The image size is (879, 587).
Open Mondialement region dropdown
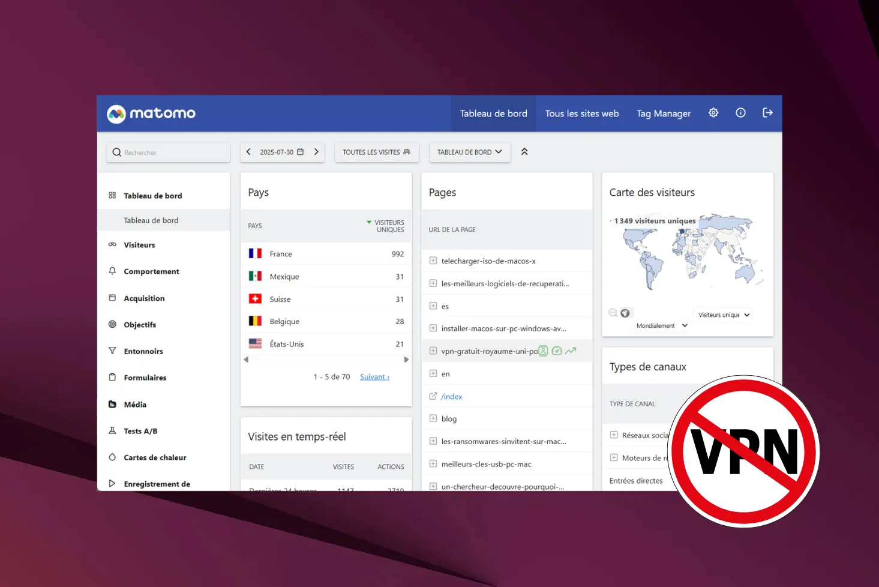[662, 325]
